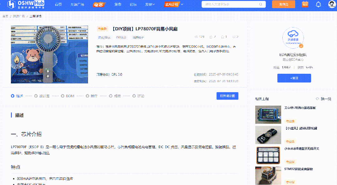Open the 论坛 menu item
This screenshot has height=185, width=337.
point(133,4)
